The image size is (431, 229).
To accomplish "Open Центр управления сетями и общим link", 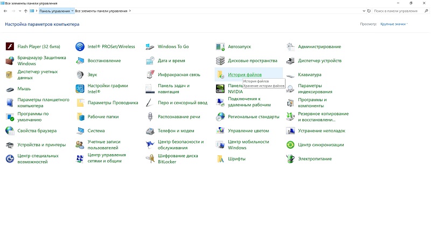I will [x=107, y=158].
